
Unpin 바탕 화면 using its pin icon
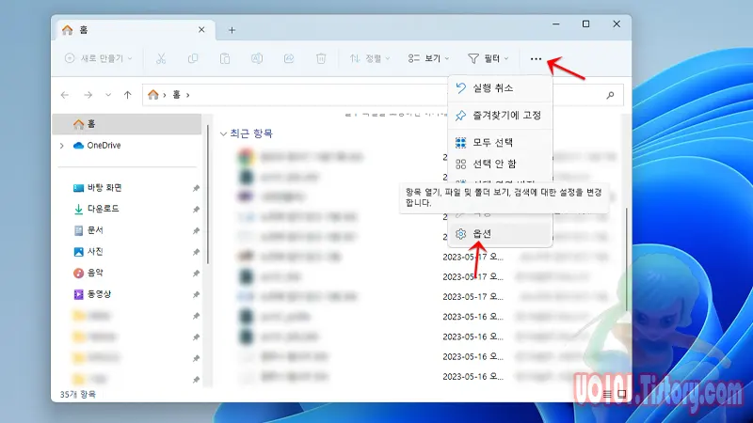point(196,189)
